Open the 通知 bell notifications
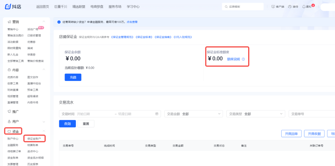Screen dimensions: 335x166 (x=304, y=7)
